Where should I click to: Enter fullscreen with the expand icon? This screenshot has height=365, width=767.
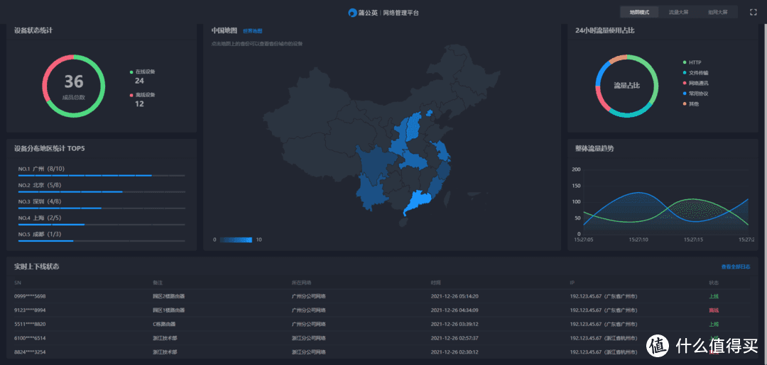tap(754, 12)
